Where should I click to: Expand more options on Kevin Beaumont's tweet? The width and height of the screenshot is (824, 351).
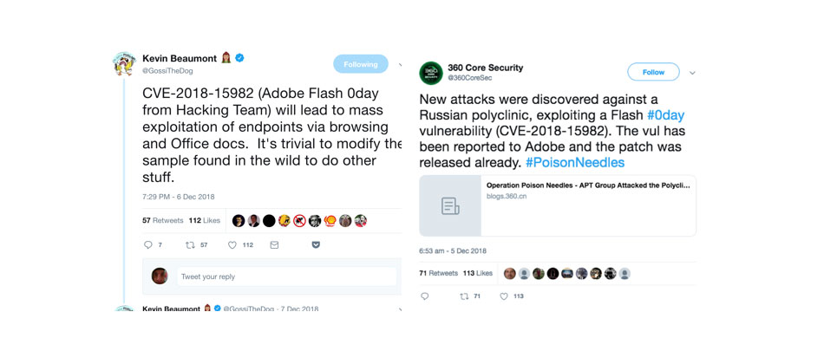400,64
